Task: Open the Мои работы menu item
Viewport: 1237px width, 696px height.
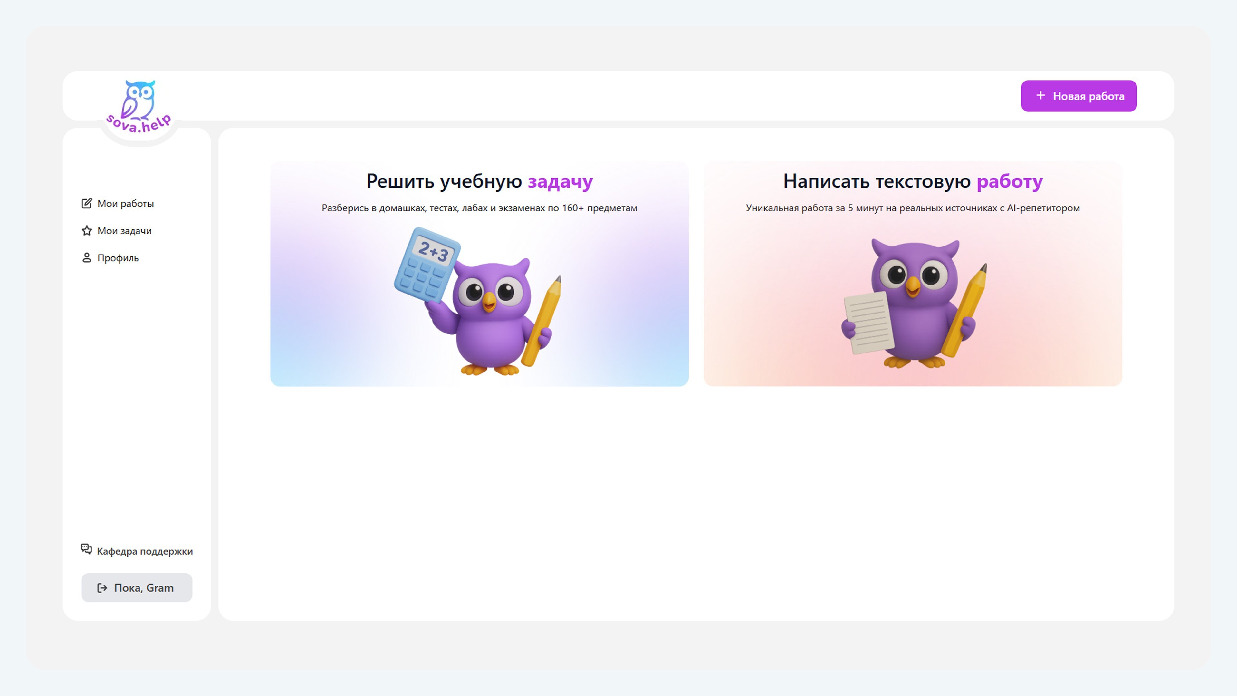Action: click(x=118, y=204)
